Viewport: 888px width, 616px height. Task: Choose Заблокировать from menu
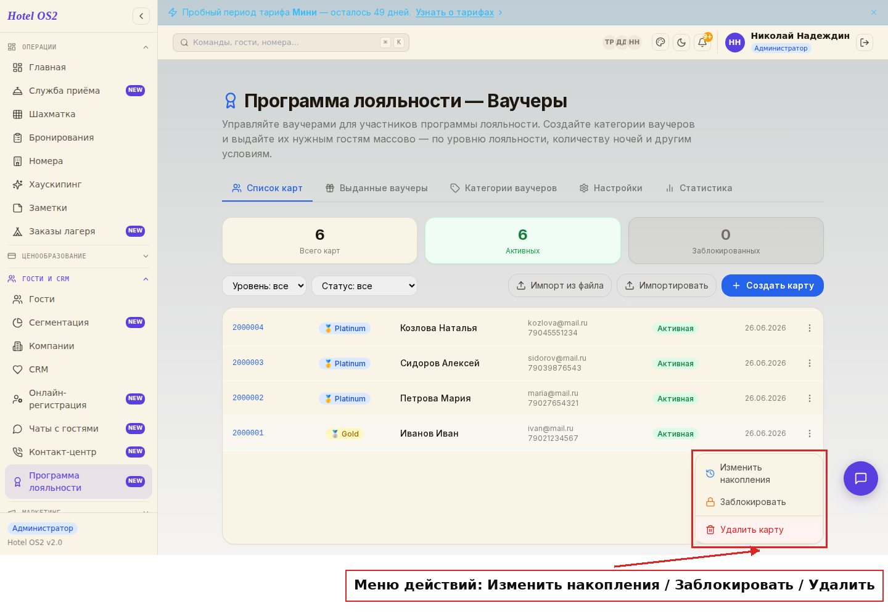759,502
